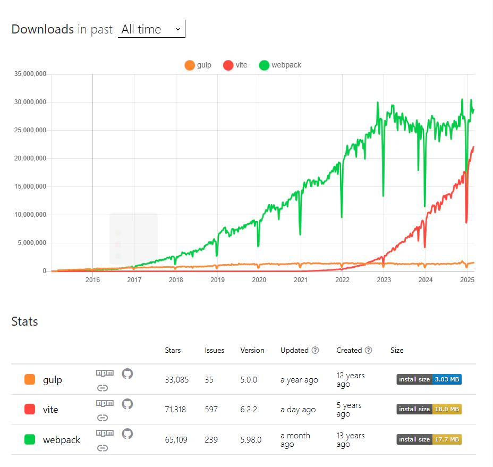Viewport: 493px width, 467px height.
Task: Open webpack npm page icon
Action: (x=105, y=433)
